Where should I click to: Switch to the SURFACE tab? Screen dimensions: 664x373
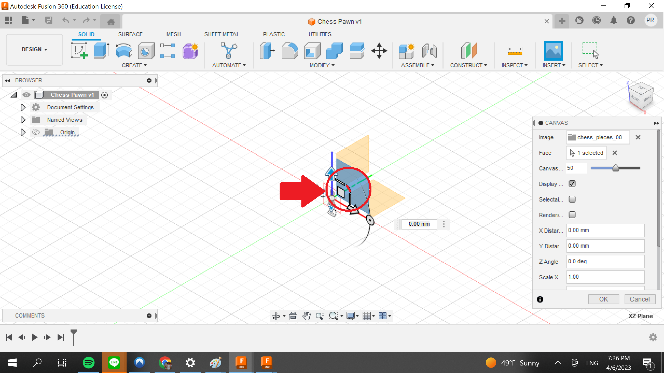[x=130, y=34]
